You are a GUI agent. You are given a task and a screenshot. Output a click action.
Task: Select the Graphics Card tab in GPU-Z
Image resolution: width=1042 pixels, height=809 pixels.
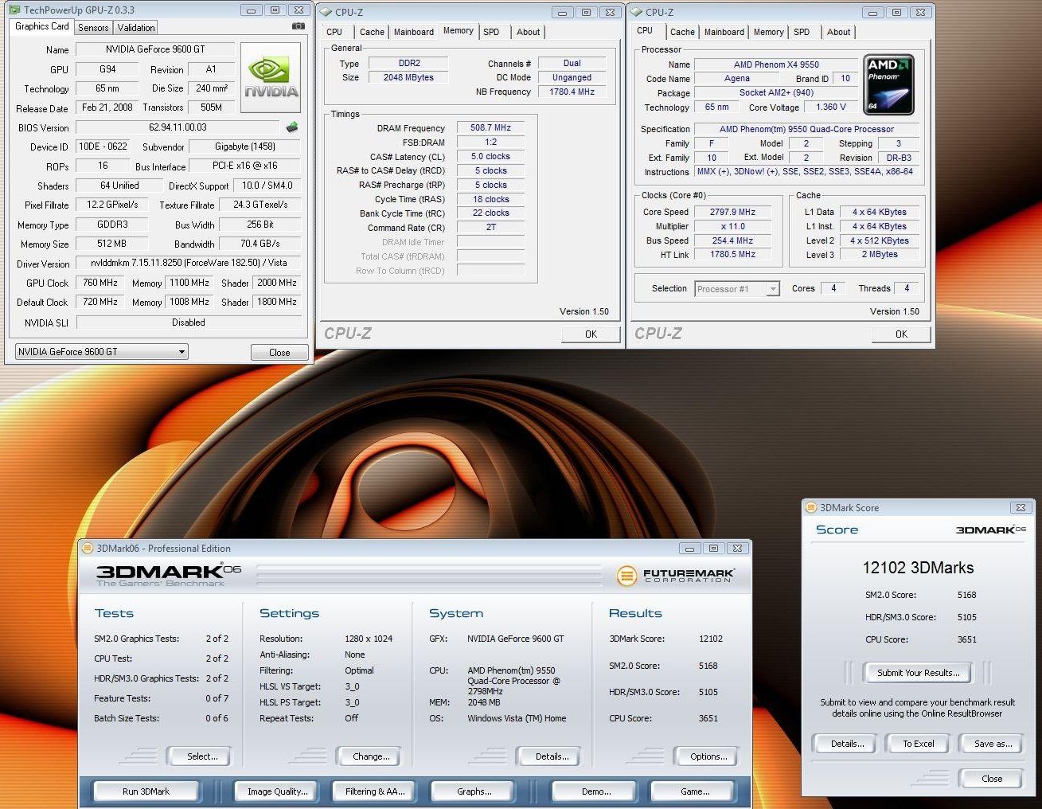pyautogui.click(x=42, y=26)
